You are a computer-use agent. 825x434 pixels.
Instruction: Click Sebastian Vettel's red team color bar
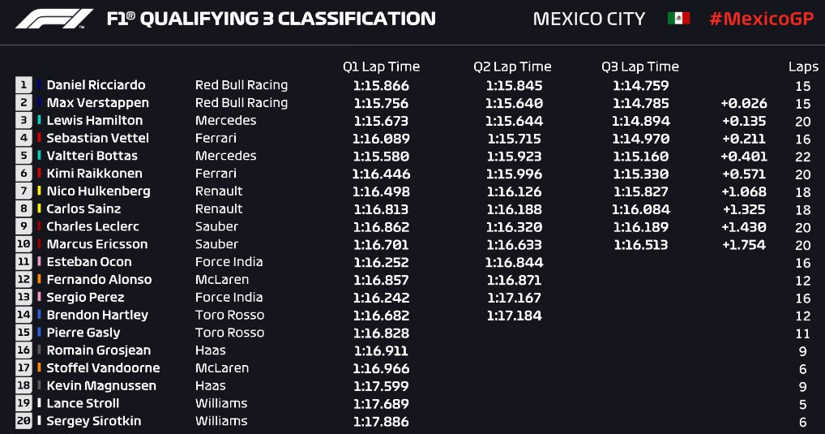click(39, 138)
